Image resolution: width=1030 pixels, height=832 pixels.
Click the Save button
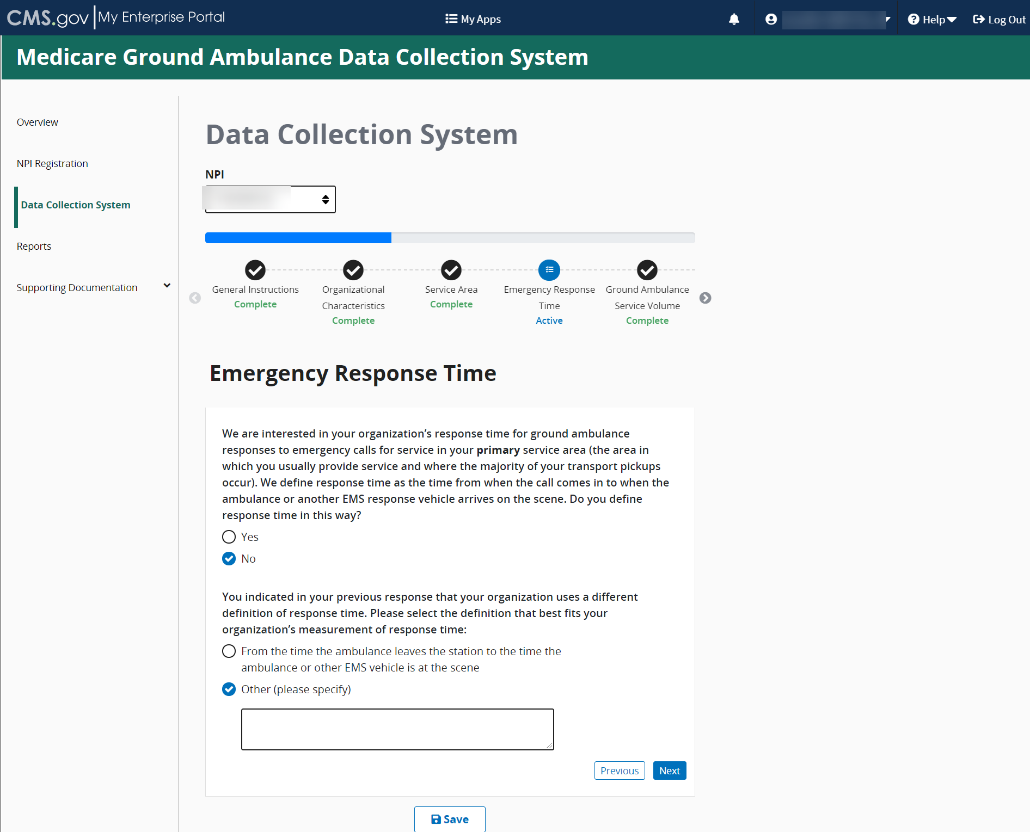[x=450, y=819]
